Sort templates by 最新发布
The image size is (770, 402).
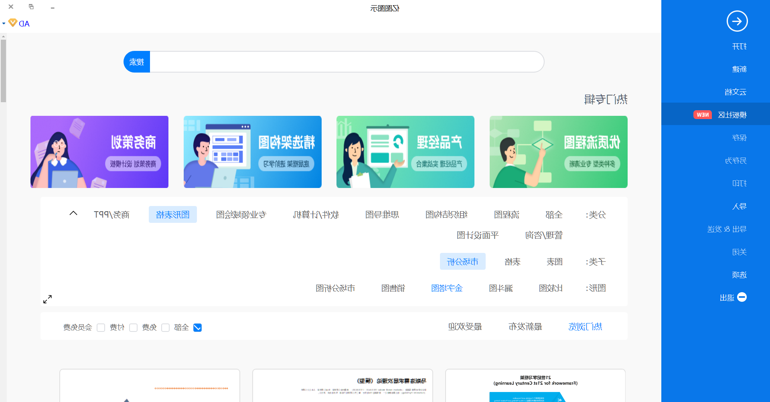(x=525, y=327)
